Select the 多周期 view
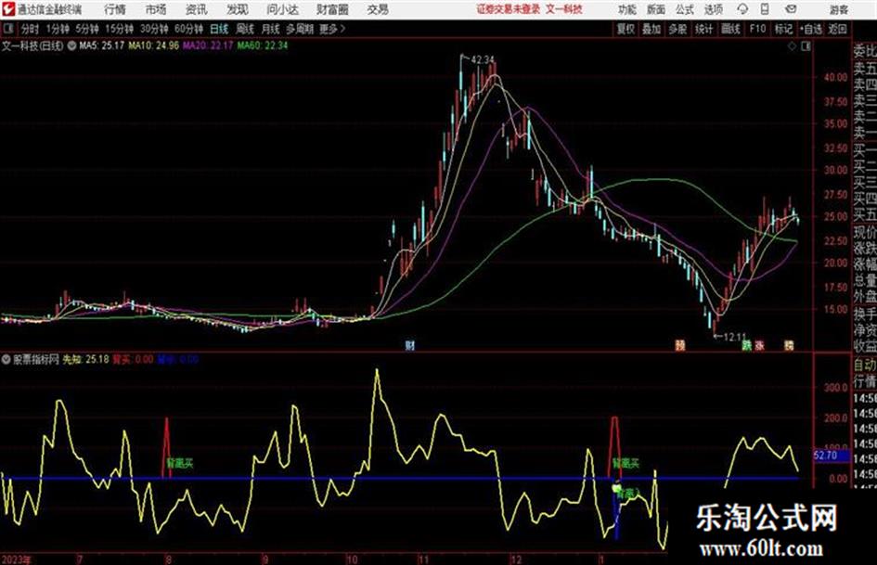The image size is (877, 565). coord(300,29)
